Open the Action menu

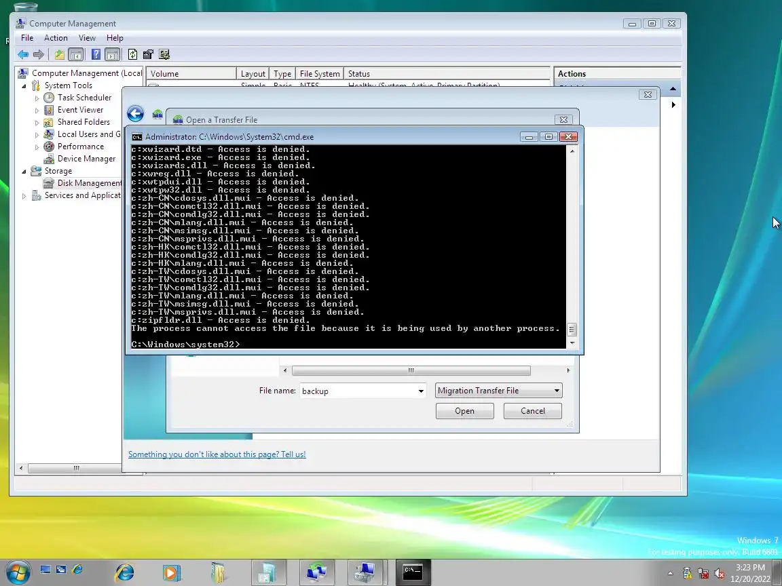click(56, 38)
